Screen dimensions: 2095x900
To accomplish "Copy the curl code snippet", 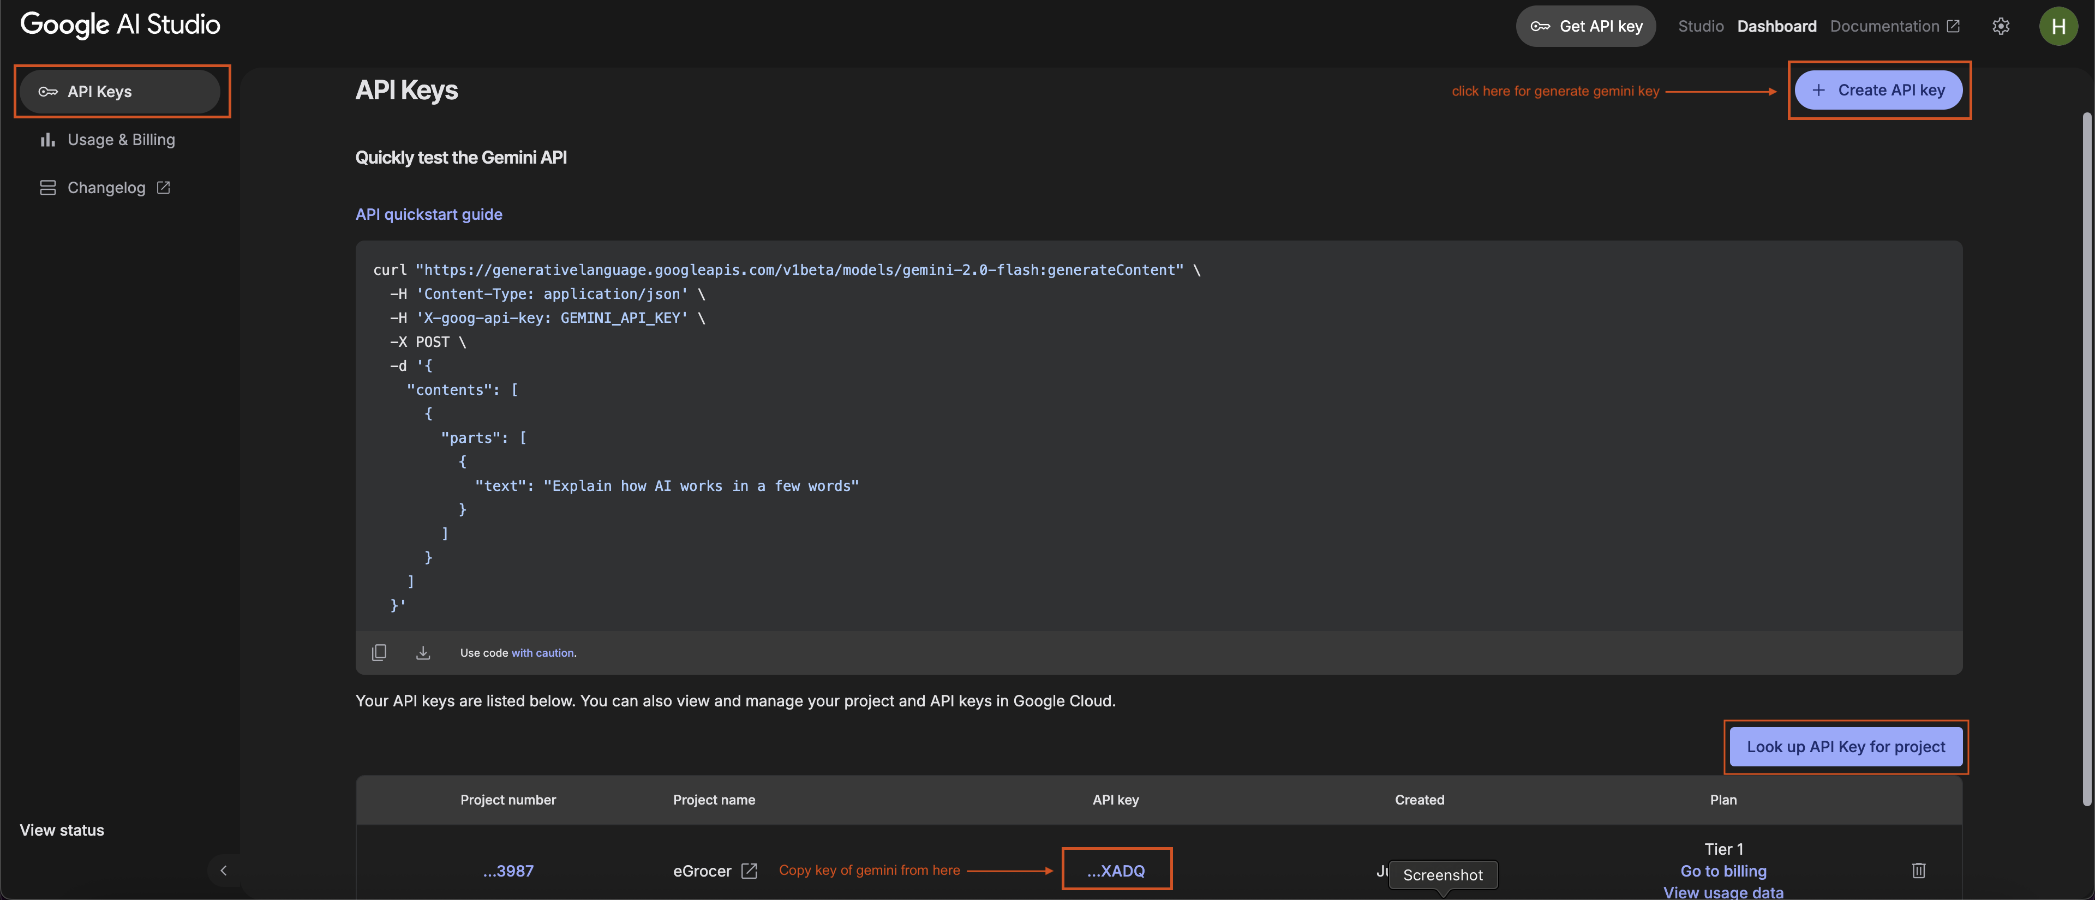I will (x=379, y=653).
